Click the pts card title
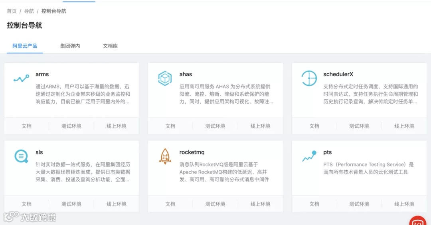The height and width of the screenshot is (225, 431). [x=327, y=152]
